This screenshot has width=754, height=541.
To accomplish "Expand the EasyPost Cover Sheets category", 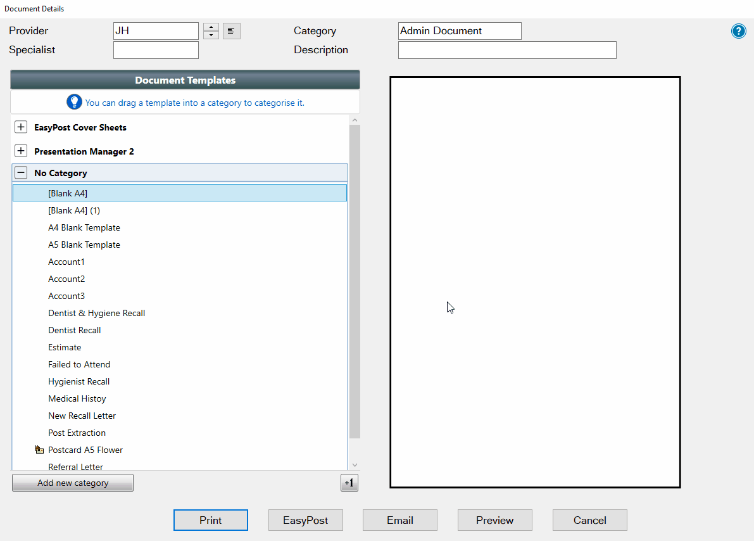I will tap(20, 127).
